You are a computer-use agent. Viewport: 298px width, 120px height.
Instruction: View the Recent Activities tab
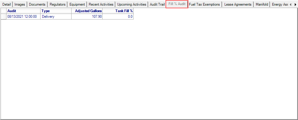pyautogui.click(x=101, y=4)
